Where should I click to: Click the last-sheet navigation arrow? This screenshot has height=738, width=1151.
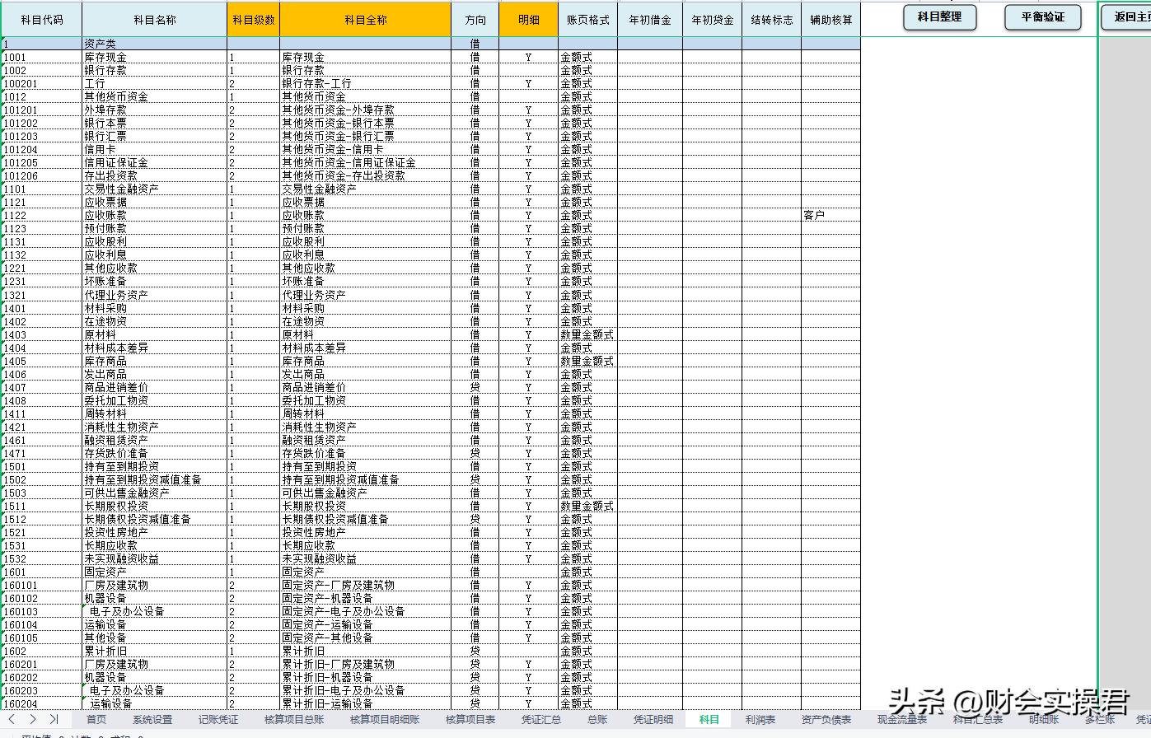pyautogui.click(x=54, y=718)
